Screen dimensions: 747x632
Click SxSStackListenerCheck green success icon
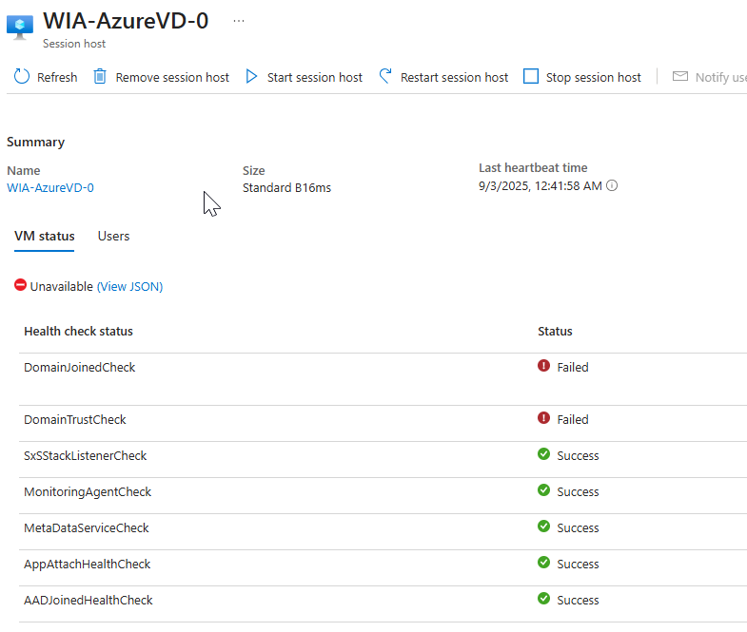click(x=543, y=454)
